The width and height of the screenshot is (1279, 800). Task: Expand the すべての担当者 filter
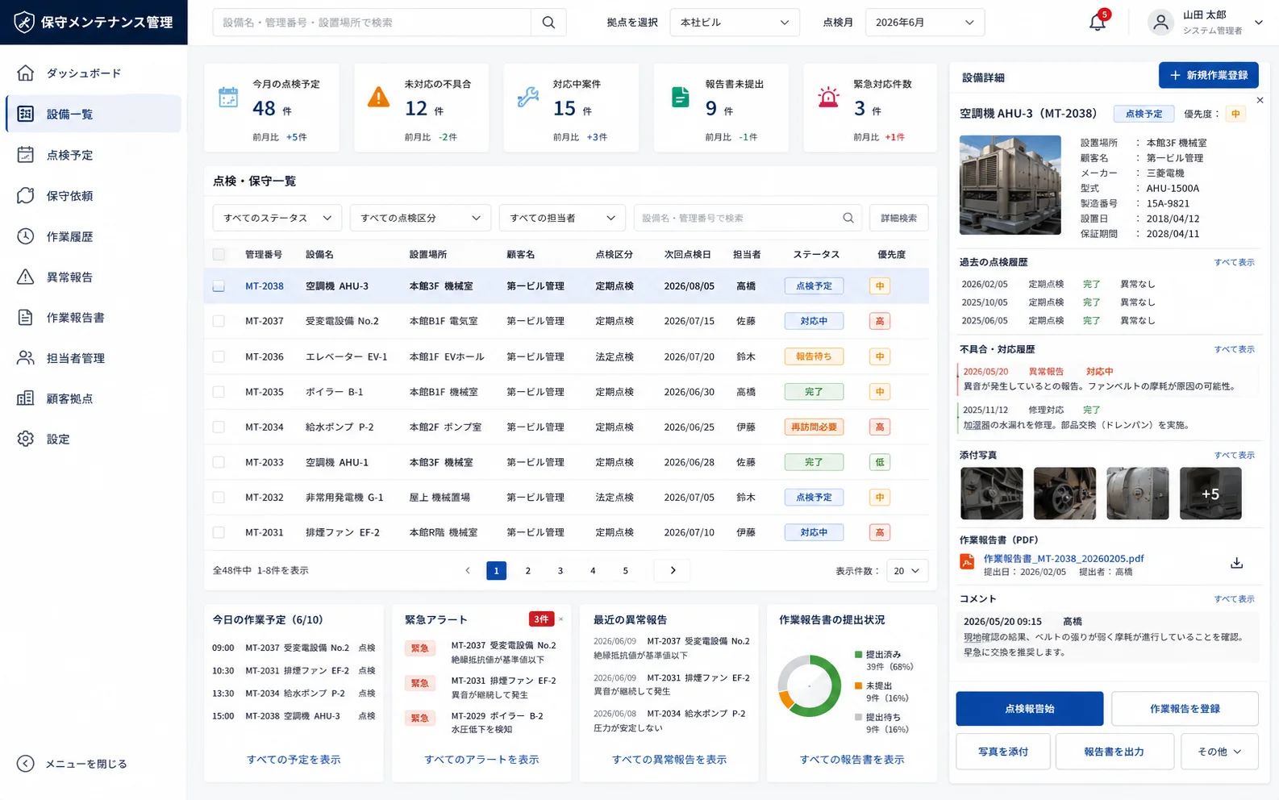pyautogui.click(x=562, y=218)
